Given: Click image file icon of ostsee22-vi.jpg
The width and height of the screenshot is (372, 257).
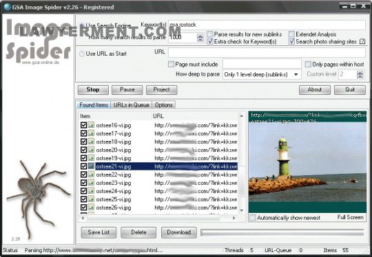Looking at the screenshot, I should [x=91, y=175].
